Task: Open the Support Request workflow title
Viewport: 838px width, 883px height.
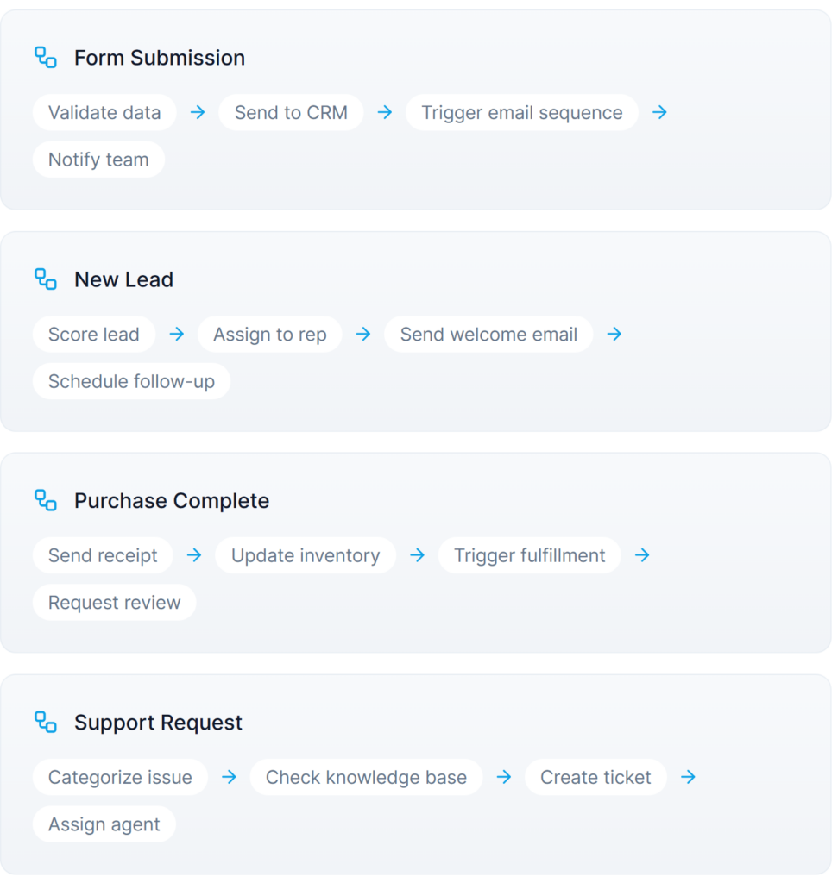Action: coord(158,723)
